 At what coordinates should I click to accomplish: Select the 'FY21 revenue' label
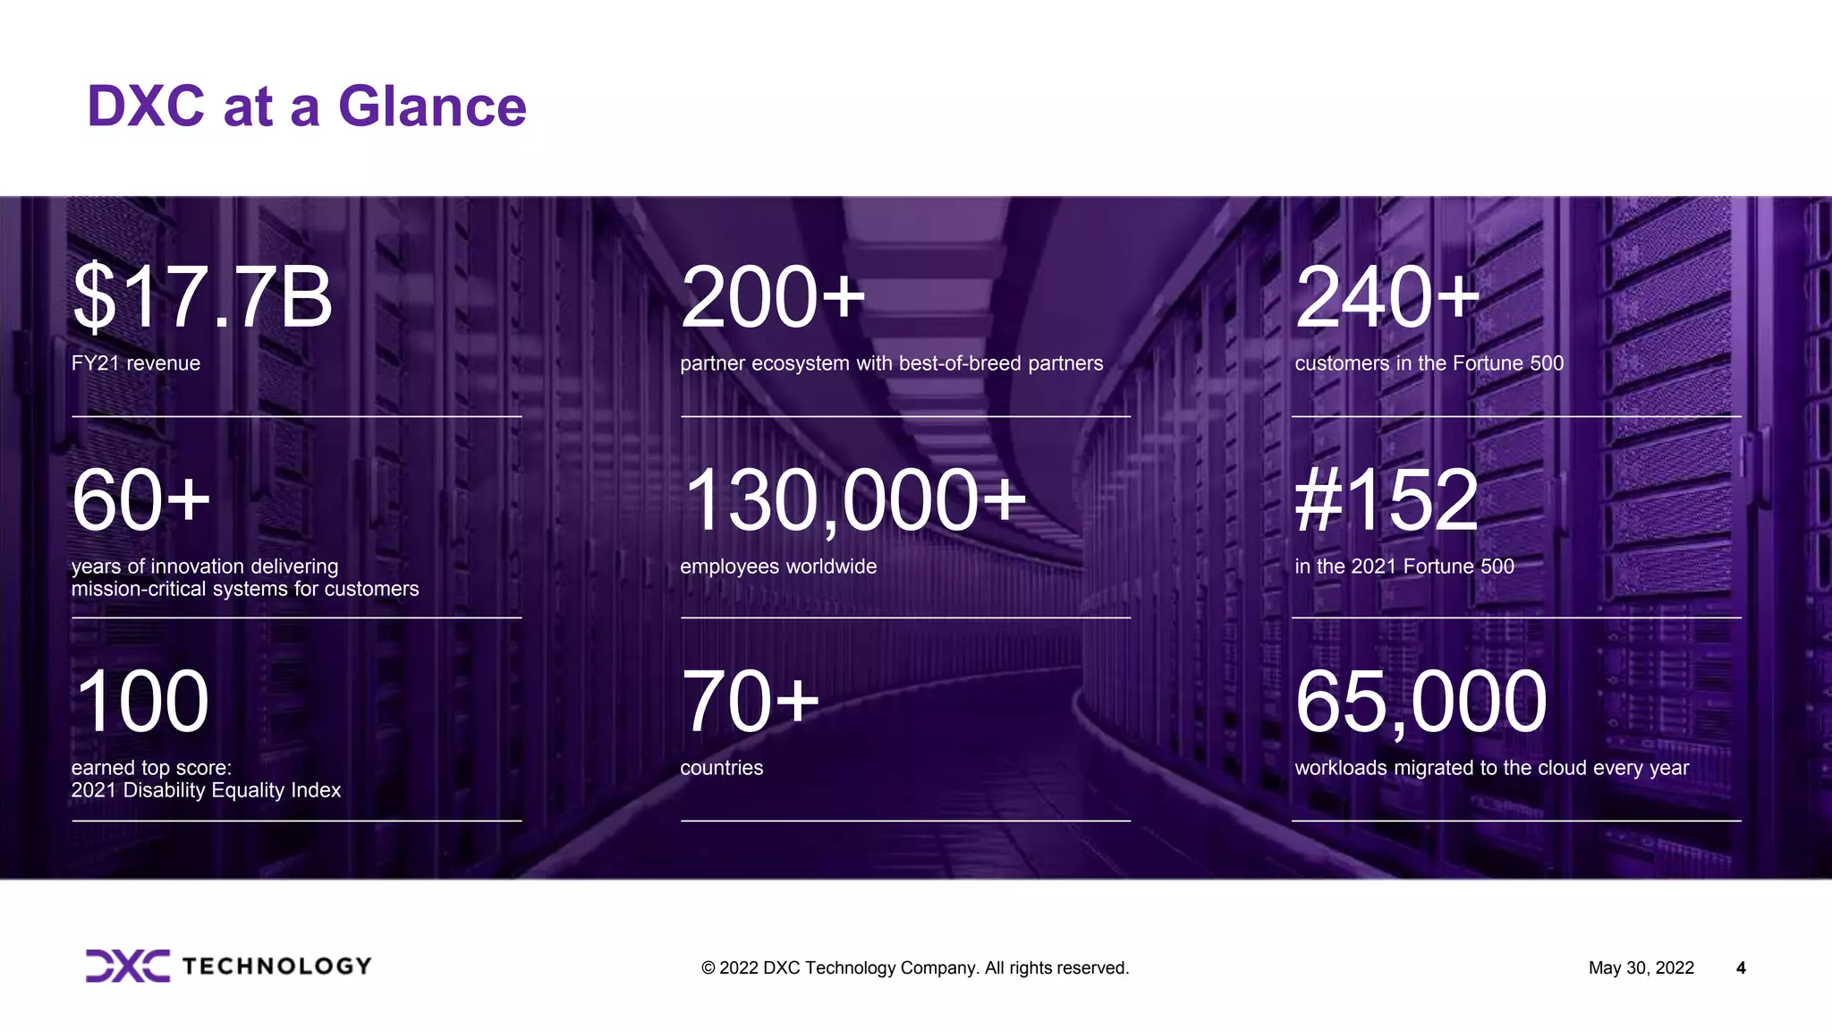point(136,363)
